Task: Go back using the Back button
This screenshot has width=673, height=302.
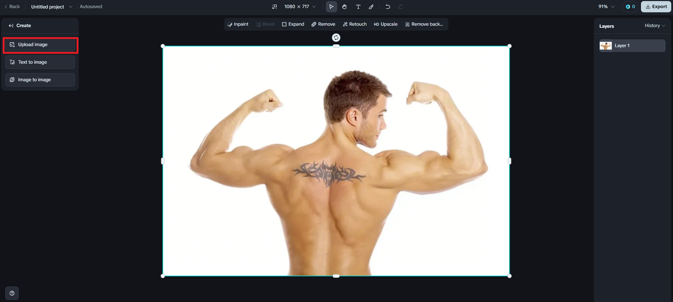Action: click(12, 7)
